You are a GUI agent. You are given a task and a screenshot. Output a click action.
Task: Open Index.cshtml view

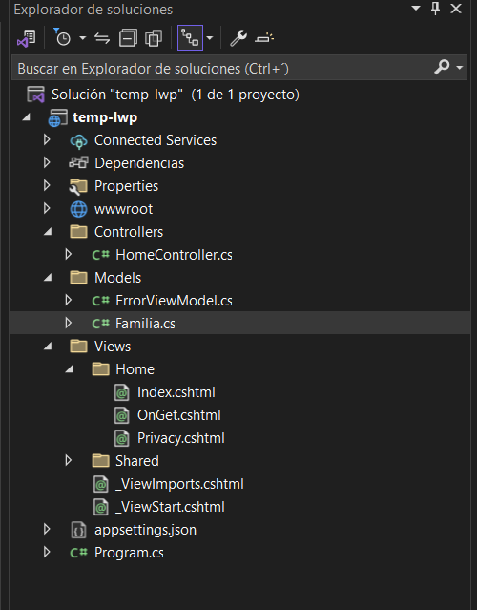(176, 392)
